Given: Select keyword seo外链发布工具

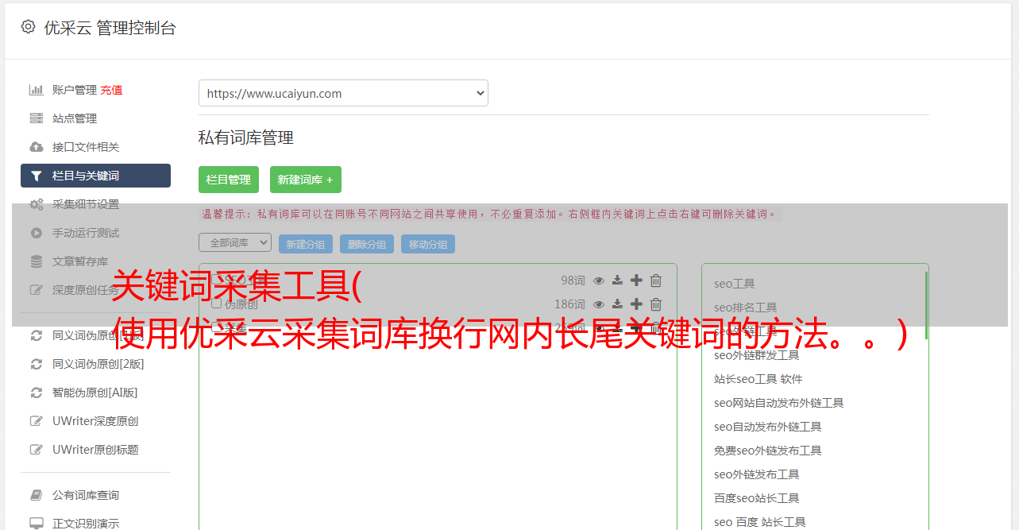Looking at the screenshot, I should (x=757, y=474).
